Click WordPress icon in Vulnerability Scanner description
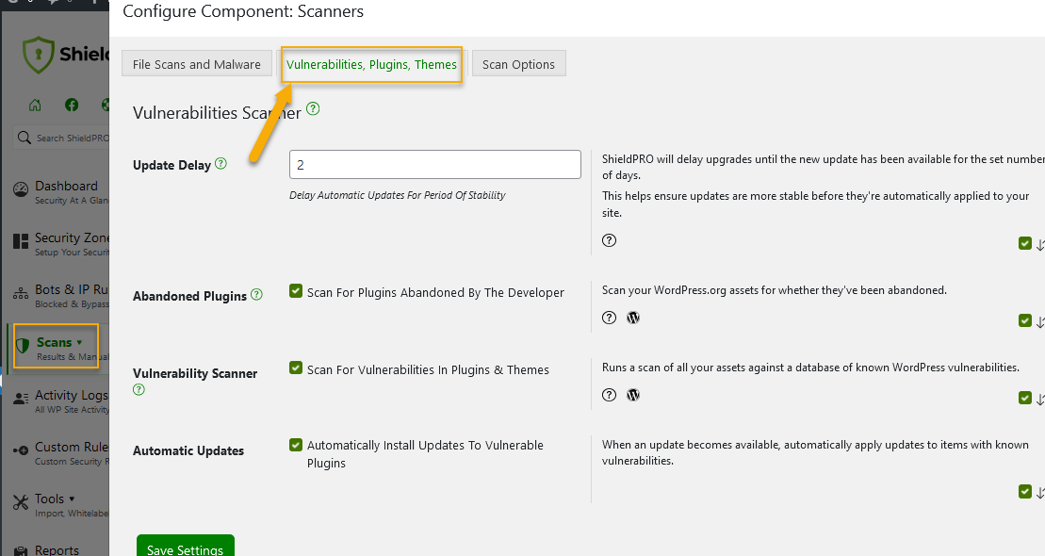The height and width of the screenshot is (556, 1045). click(633, 395)
